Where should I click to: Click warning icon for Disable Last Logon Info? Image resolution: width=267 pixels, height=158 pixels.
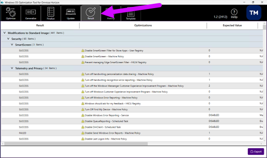[x=83, y=139]
